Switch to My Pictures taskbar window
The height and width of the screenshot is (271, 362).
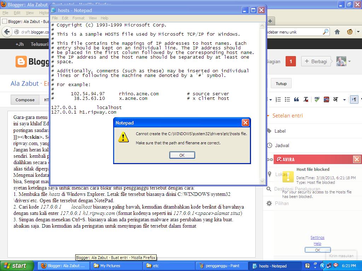tap(116, 266)
